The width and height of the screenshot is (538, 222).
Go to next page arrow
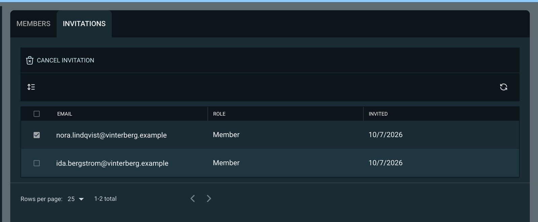pyautogui.click(x=209, y=199)
